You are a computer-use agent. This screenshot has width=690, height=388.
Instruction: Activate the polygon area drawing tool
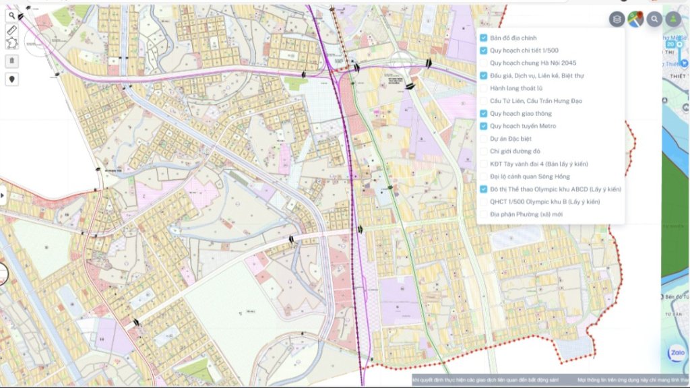[x=11, y=42]
